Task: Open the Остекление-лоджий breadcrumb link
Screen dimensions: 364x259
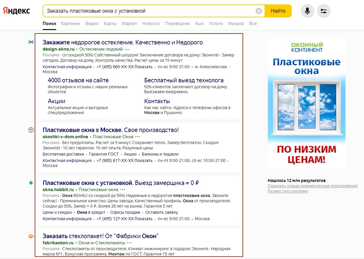Action: [101, 49]
